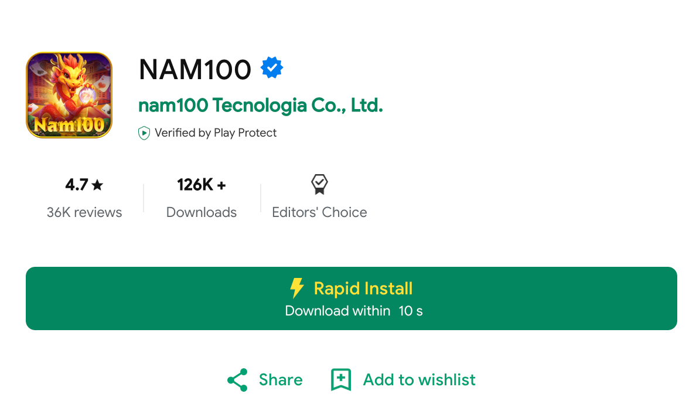The width and height of the screenshot is (696, 414).
Task: Click the Downloads label
Action: tap(202, 212)
